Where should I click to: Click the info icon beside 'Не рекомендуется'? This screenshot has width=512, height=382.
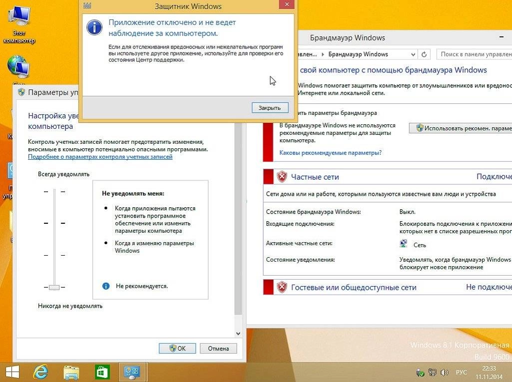tap(106, 286)
